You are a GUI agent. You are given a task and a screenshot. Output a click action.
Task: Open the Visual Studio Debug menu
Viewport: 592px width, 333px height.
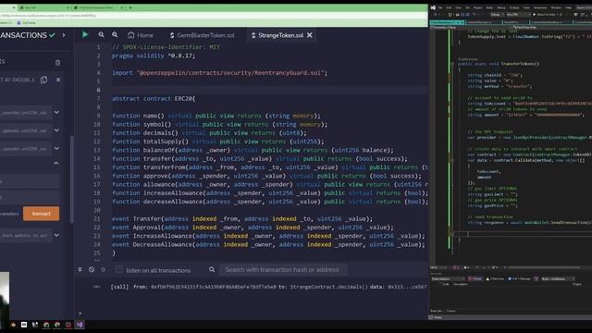(501, 7)
